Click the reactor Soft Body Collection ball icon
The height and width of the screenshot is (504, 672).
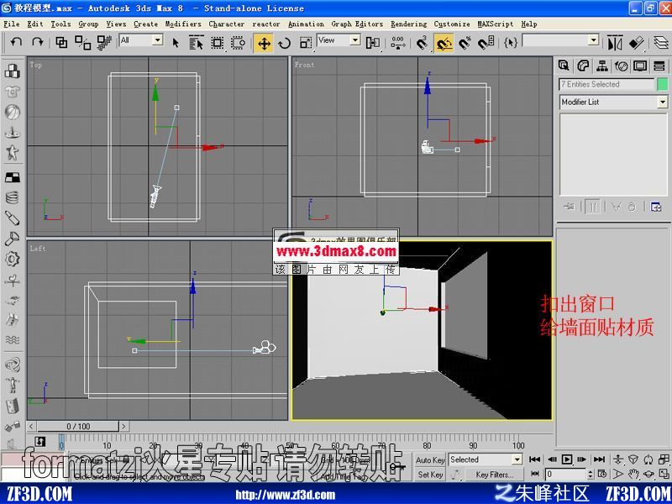[12, 112]
